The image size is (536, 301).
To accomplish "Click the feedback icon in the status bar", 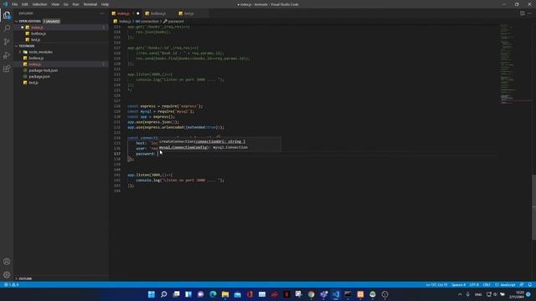I will (x=522, y=284).
